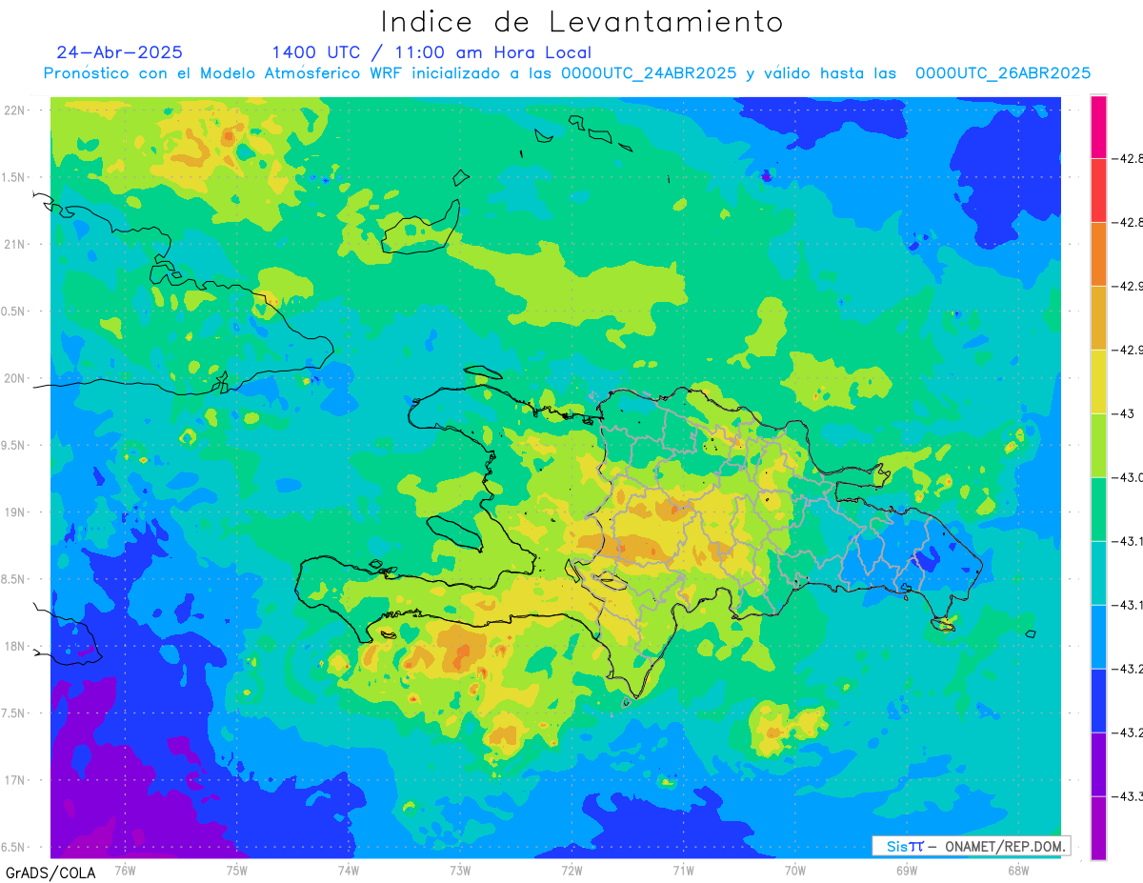Image resolution: width=1143 pixels, height=883 pixels.
Task: Click the '-43.3' color scale value
Action: (x=1128, y=796)
